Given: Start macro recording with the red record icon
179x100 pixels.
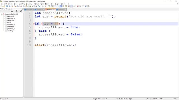Looking at the screenshot, I should (78, 6).
